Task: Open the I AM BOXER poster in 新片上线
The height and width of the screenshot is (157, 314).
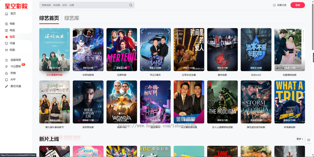Action: click(x=222, y=151)
